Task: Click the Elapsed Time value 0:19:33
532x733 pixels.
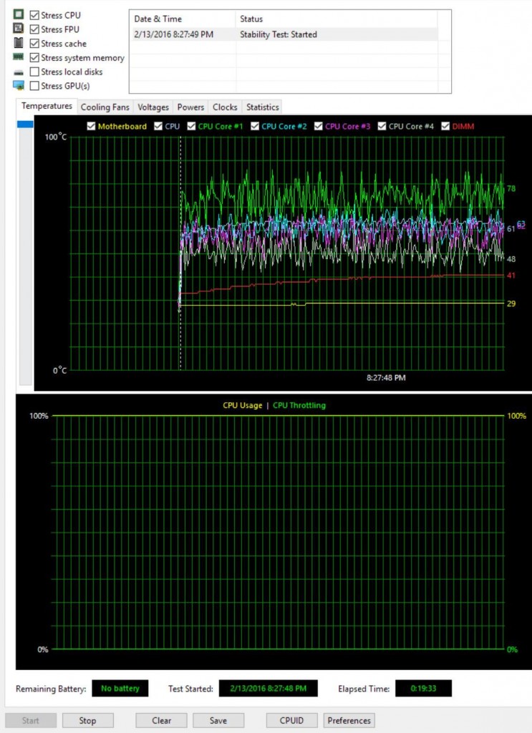Action: 424,688
